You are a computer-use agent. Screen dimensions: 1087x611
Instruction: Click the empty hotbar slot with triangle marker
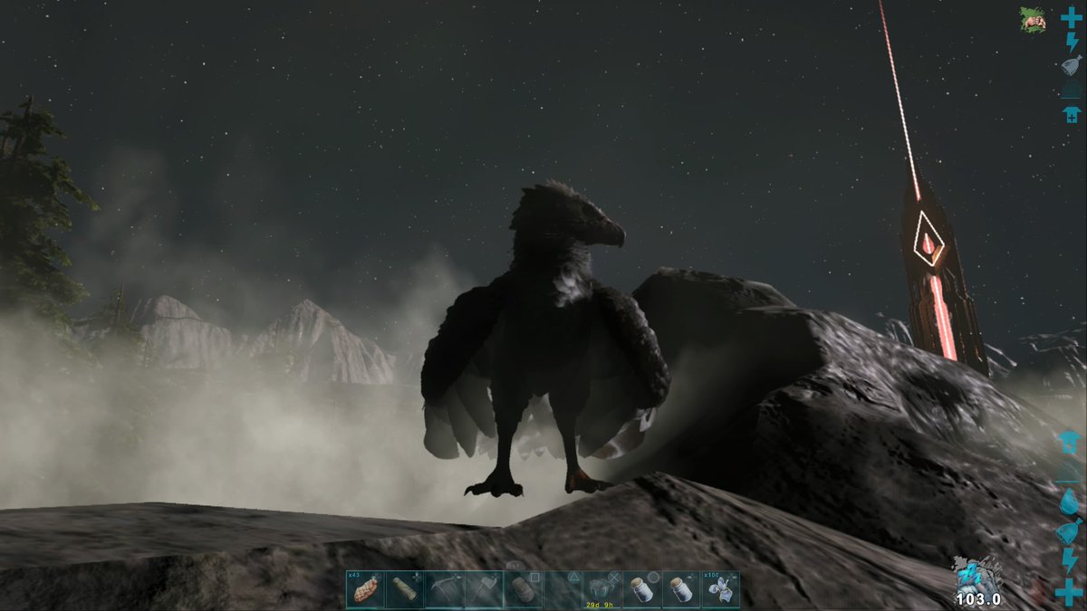click(563, 589)
